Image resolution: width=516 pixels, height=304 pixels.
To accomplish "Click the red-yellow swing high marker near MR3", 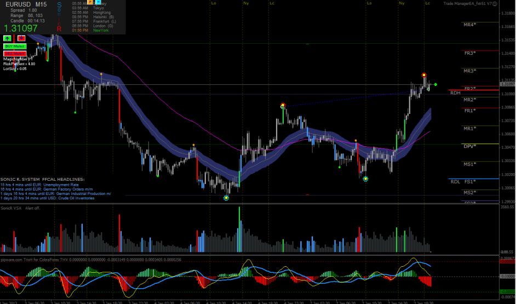I will coord(424,75).
